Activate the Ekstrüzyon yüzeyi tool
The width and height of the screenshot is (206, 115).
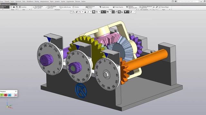pyautogui.click(x=90, y=7)
